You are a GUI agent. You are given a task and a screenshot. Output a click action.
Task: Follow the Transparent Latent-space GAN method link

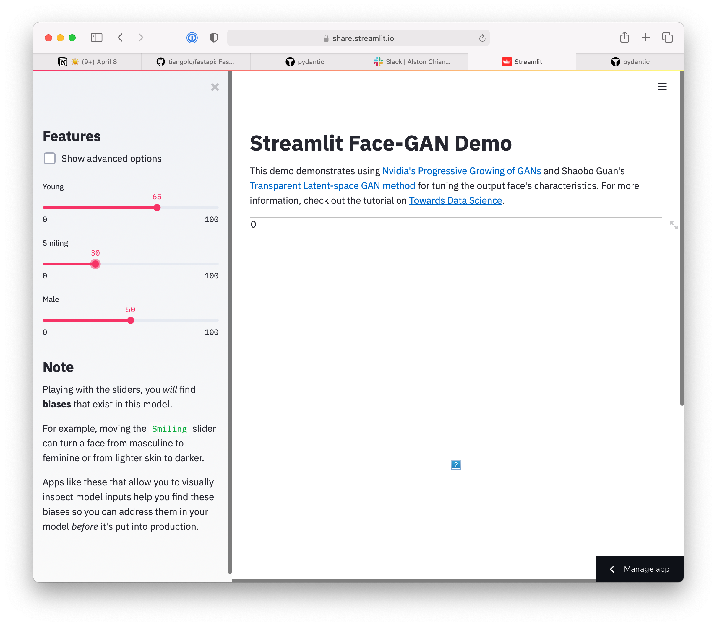[x=332, y=185]
